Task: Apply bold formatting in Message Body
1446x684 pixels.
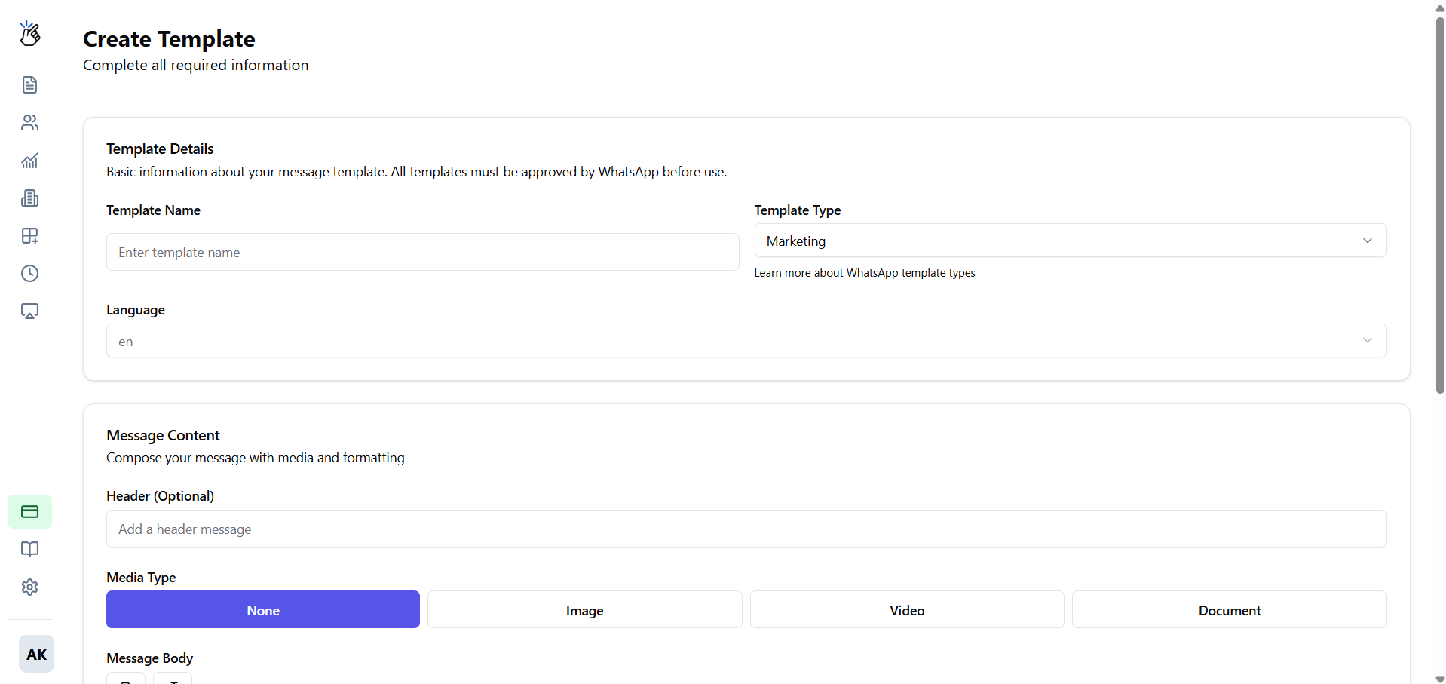Action: (x=126, y=681)
